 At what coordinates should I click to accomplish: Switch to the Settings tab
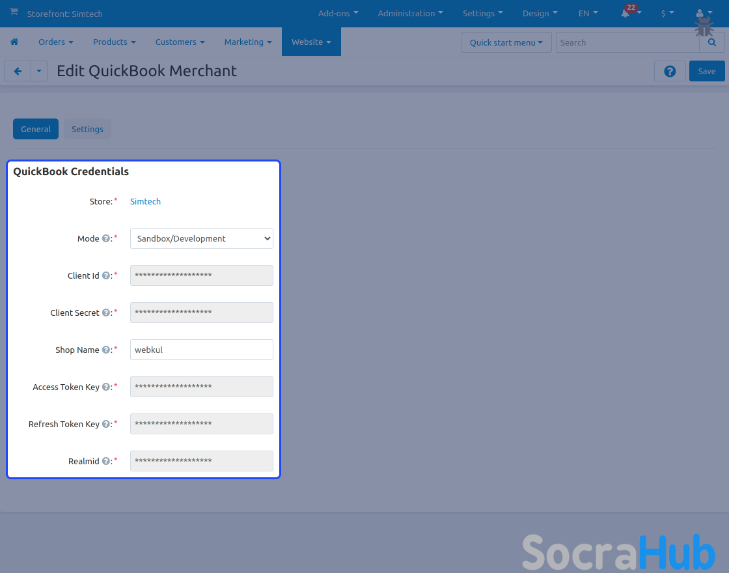(x=87, y=129)
